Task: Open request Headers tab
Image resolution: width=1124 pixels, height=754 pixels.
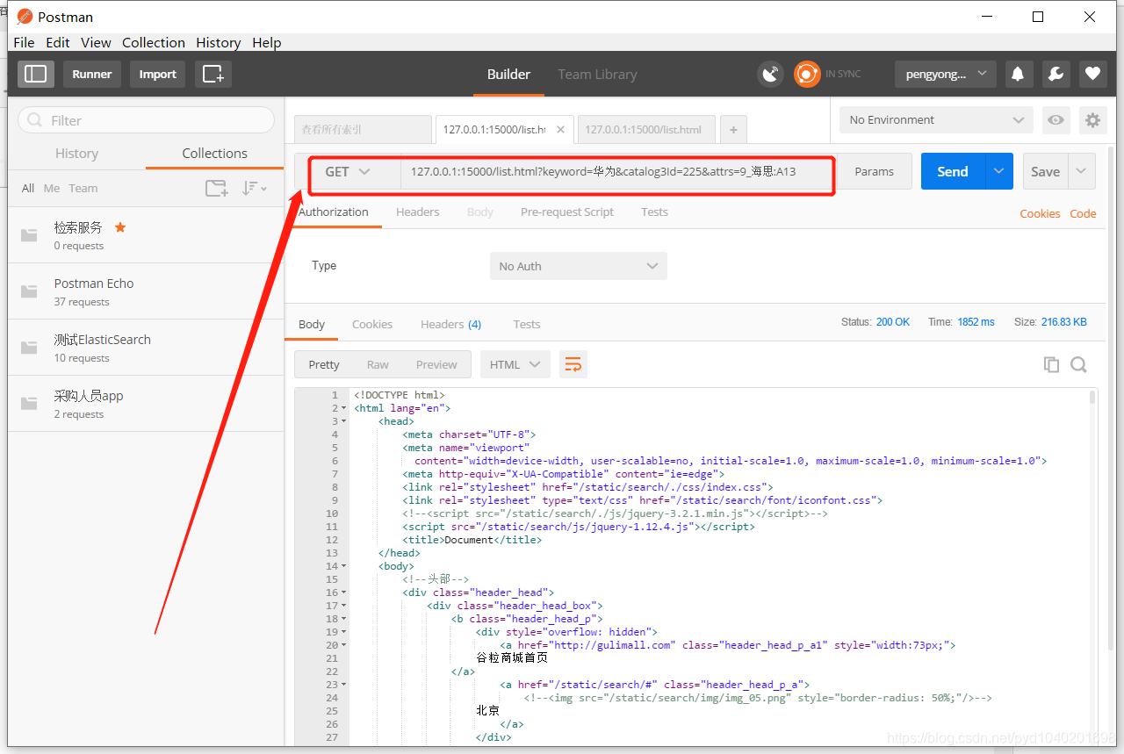Action: (418, 212)
